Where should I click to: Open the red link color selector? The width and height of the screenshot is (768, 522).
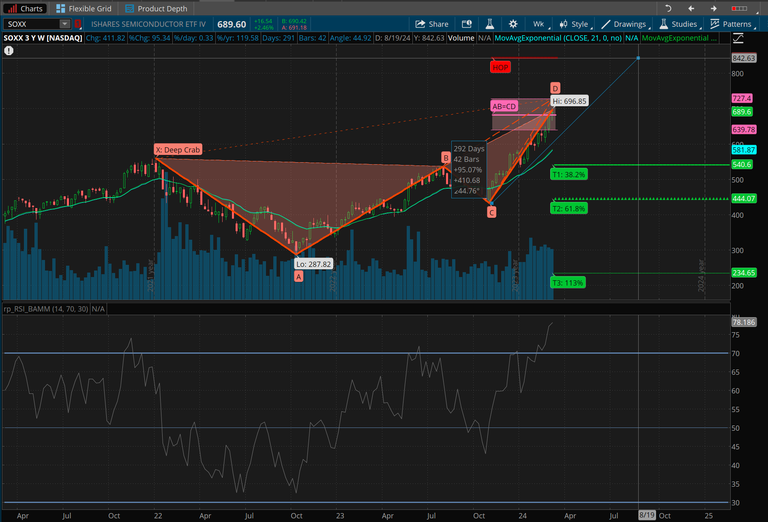coord(77,24)
